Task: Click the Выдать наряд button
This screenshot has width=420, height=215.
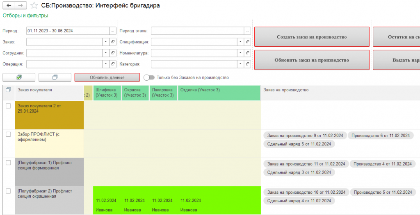Action: click(x=397, y=60)
